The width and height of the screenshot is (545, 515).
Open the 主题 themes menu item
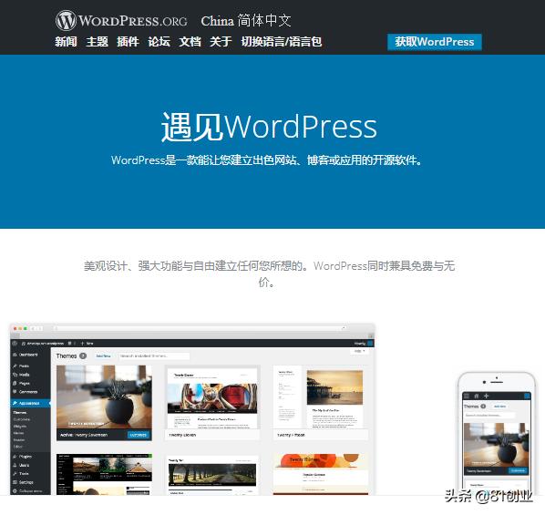click(x=97, y=42)
